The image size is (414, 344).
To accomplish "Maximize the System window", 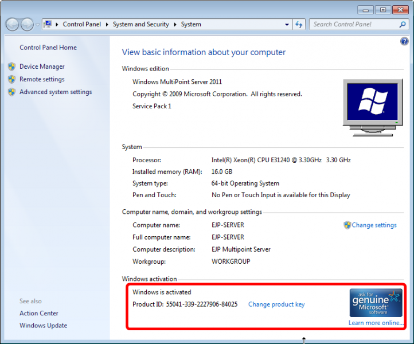I will point(383,10).
